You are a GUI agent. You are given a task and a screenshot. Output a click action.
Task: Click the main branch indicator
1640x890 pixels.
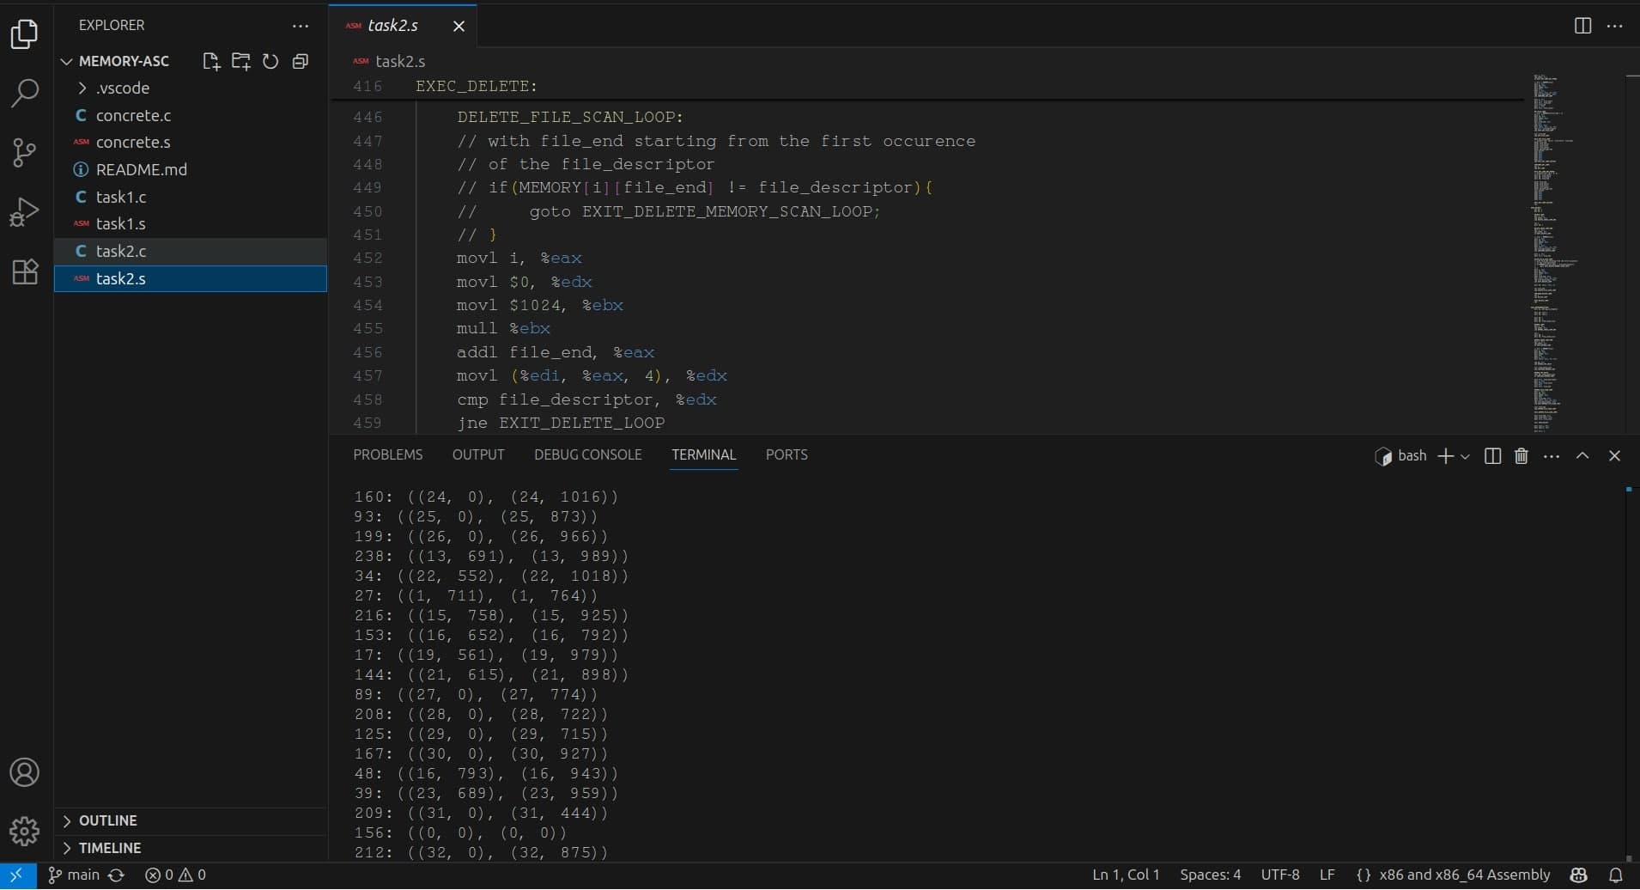click(74, 875)
